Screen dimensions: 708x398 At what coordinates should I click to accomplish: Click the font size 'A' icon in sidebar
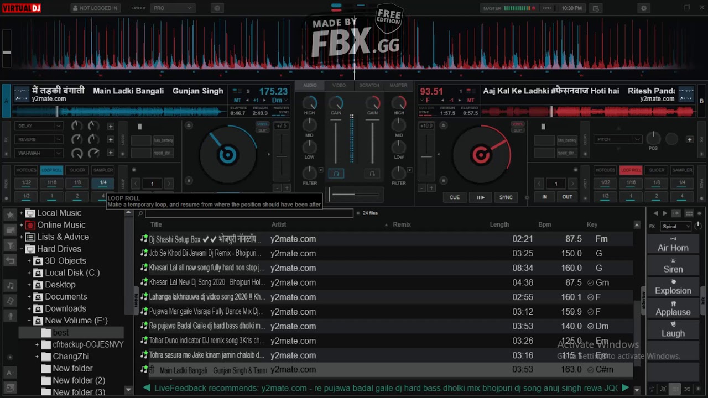coord(10,373)
